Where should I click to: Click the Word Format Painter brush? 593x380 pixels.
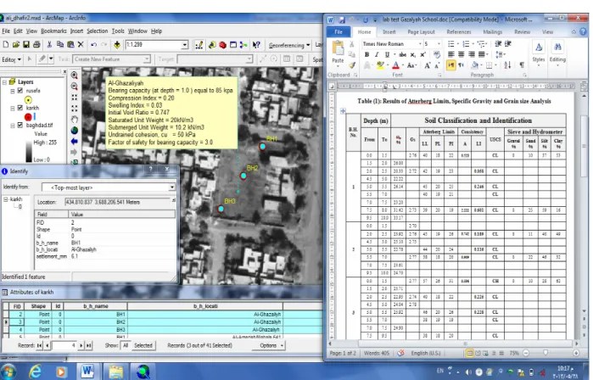352,65
